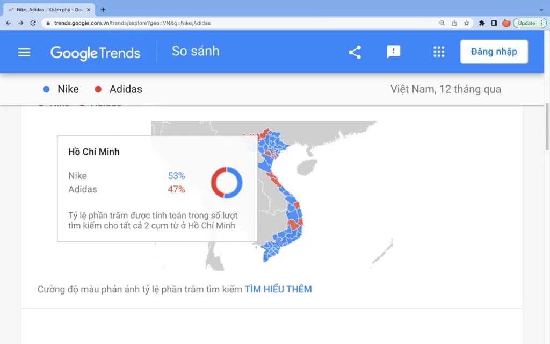Open a new browser tab
This screenshot has width=550, height=344.
point(103,10)
